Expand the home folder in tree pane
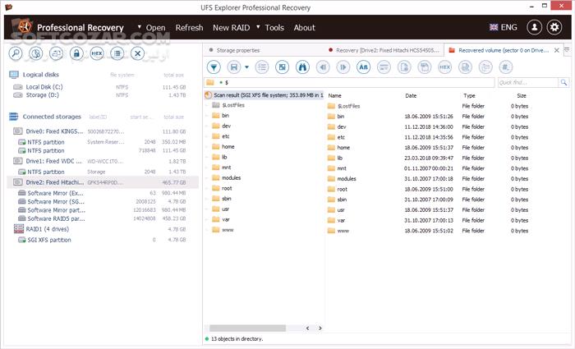Screen dimensions: 575x349 [x=207, y=147]
